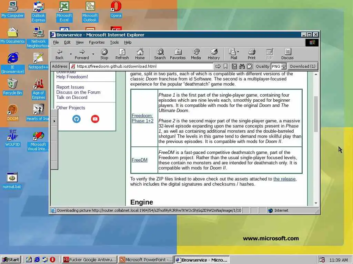Click the bookmark icon in address toolbar
This screenshot has width=353, height=264.
coord(225,66)
